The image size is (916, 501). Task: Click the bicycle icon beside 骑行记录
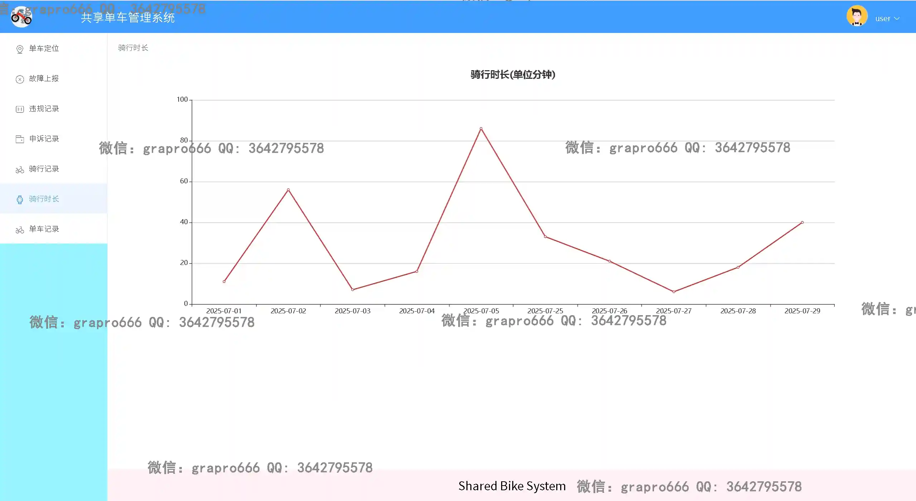point(20,169)
